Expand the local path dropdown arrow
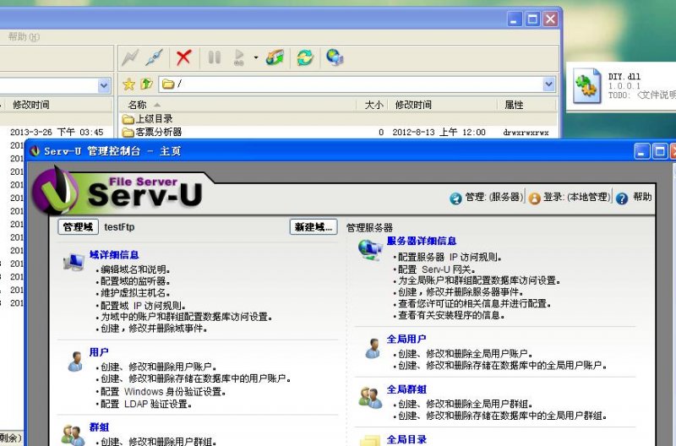The height and width of the screenshot is (446, 676). [x=104, y=85]
